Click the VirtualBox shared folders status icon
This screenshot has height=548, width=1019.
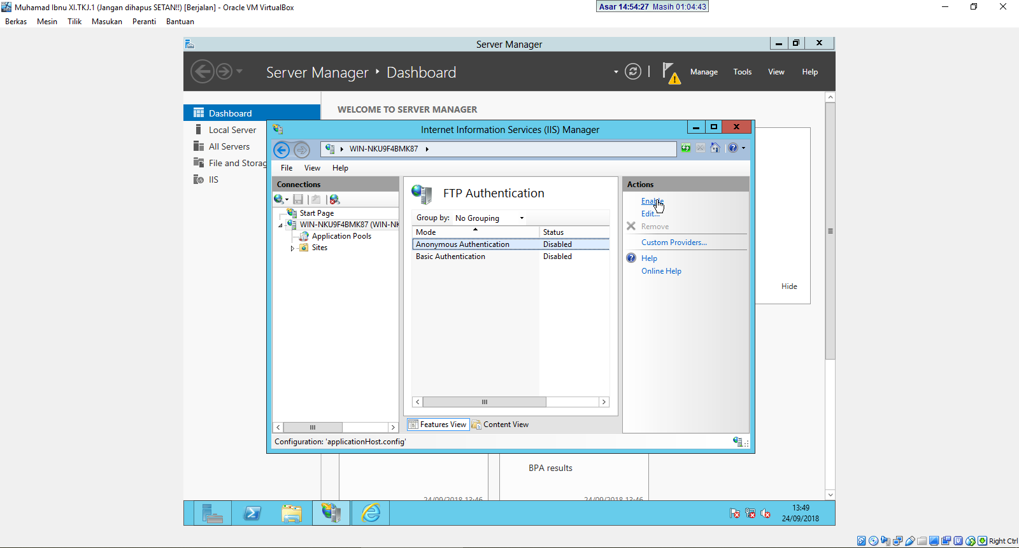(922, 541)
